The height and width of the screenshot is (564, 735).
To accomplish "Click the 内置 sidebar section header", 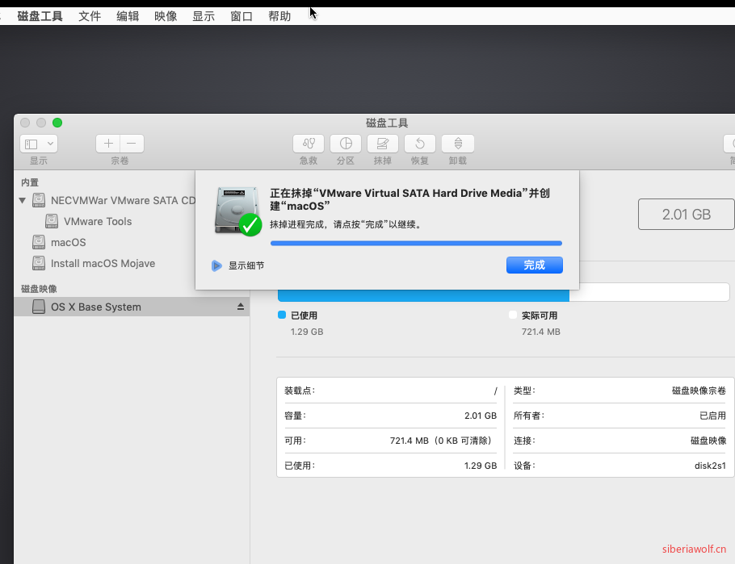I will pyautogui.click(x=30, y=182).
